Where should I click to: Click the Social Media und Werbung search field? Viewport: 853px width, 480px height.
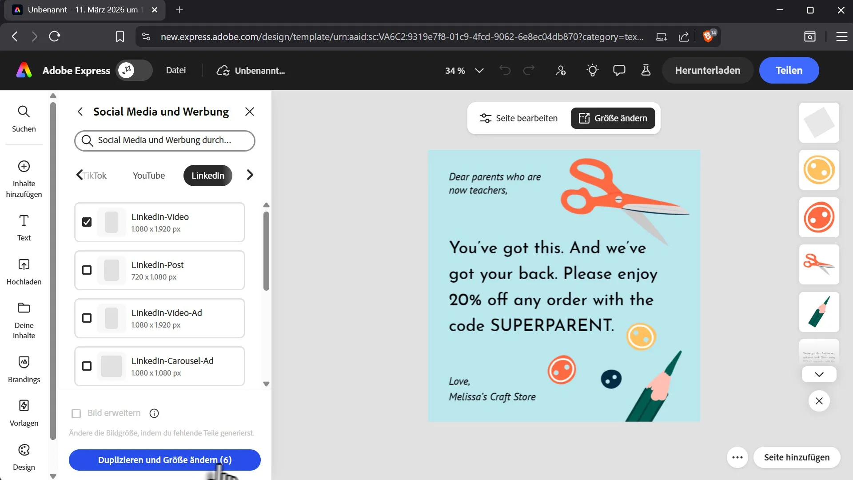tap(165, 140)
